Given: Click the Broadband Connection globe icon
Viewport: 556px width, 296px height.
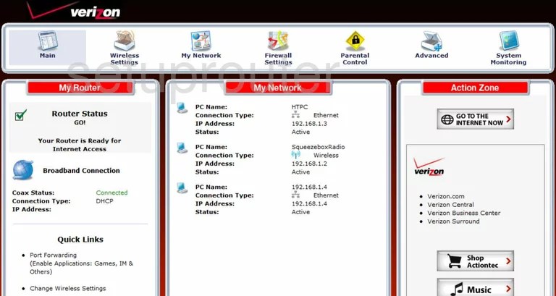Looking at the screenshot, I should 23,170.
